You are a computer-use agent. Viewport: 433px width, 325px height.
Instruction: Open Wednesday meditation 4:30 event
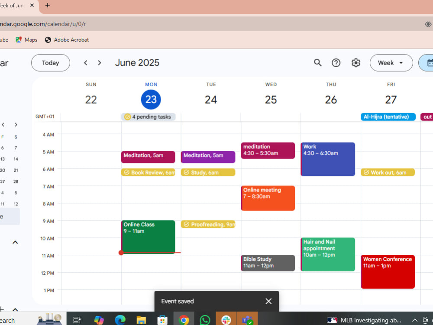click(268, 150)
